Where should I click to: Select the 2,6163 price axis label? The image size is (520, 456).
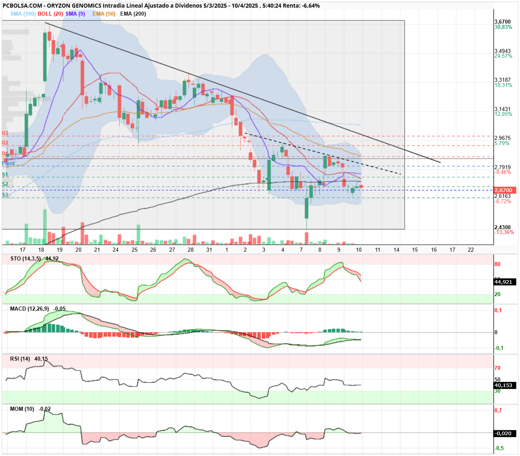coord(502,196)
